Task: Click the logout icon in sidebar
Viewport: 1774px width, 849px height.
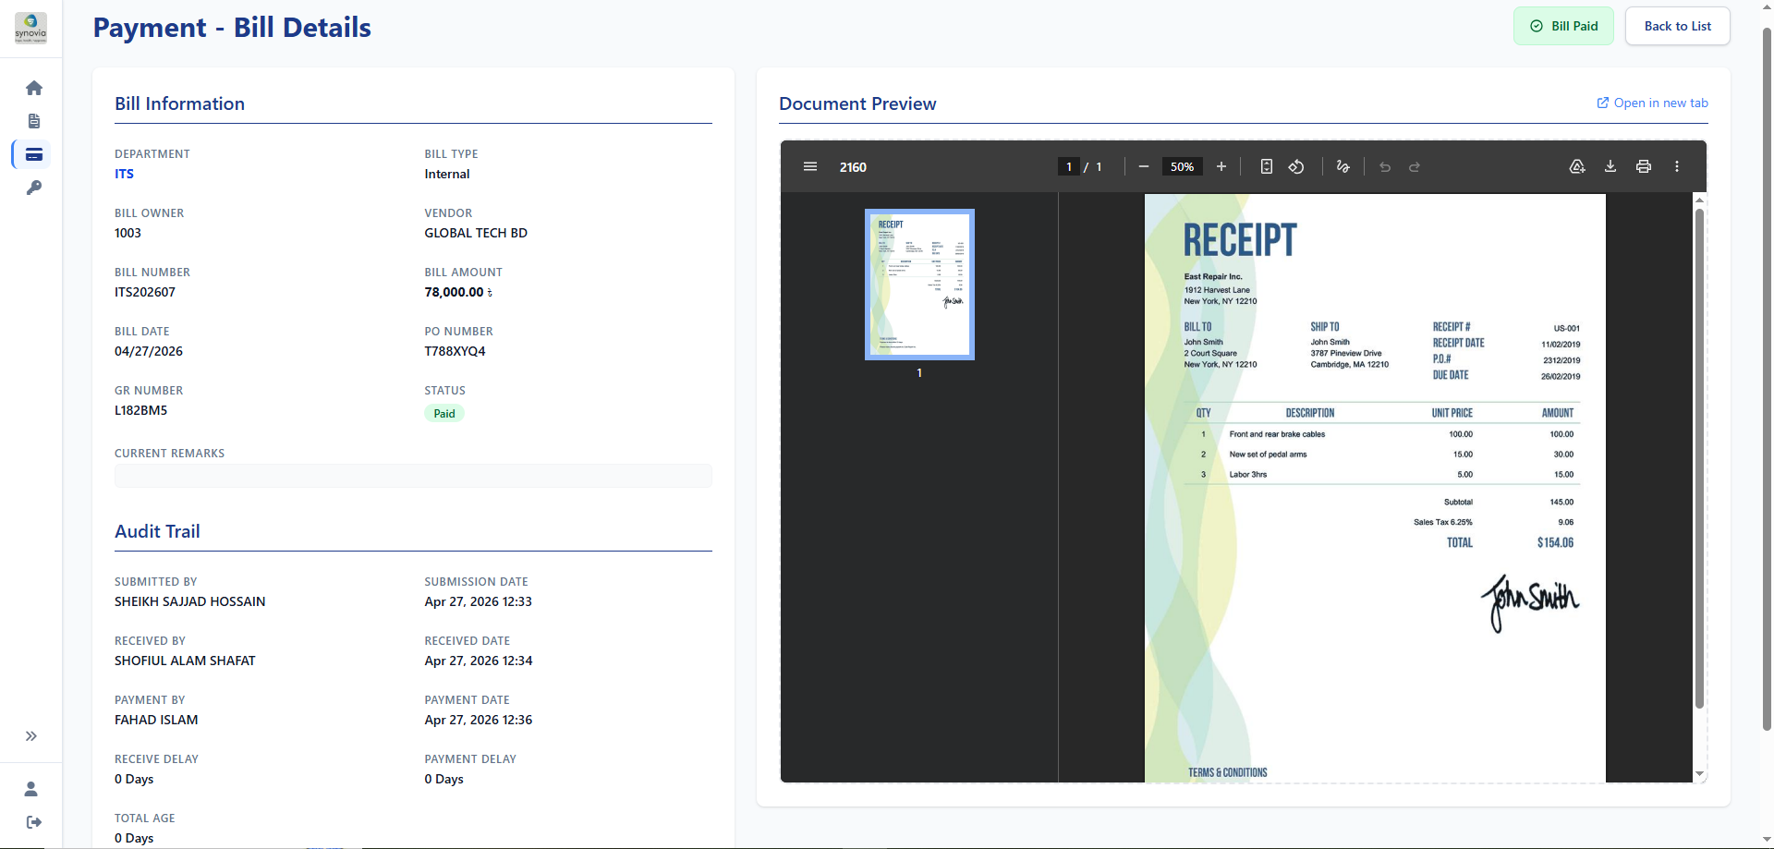Action: 34,822
